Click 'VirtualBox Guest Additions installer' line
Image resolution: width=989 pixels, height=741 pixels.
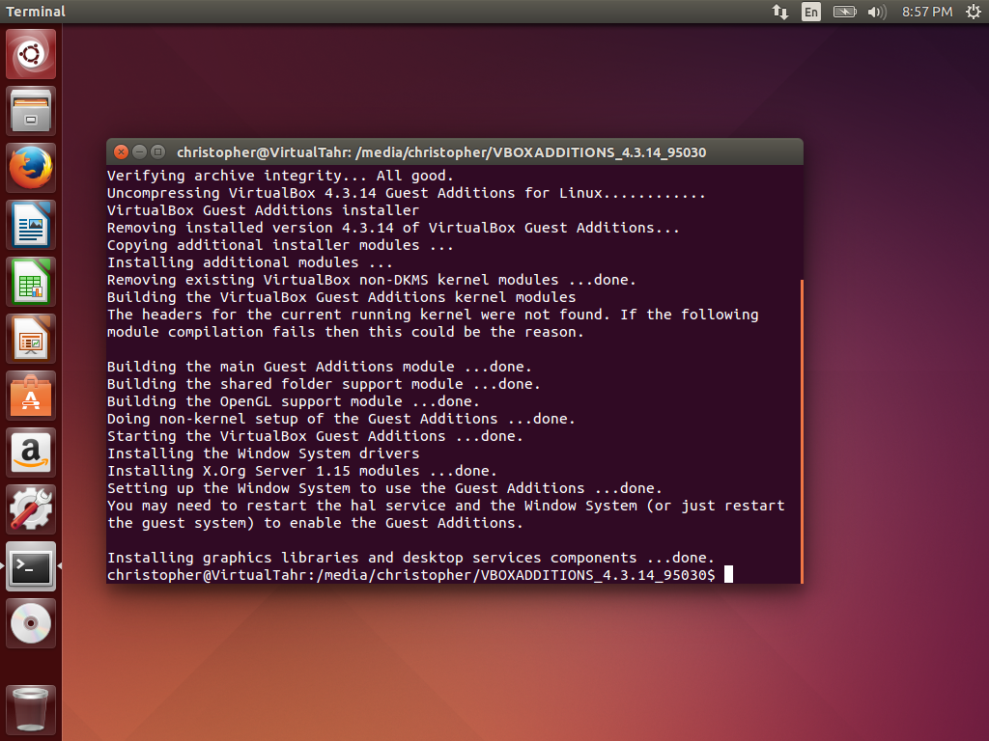(x=263, y=210)
